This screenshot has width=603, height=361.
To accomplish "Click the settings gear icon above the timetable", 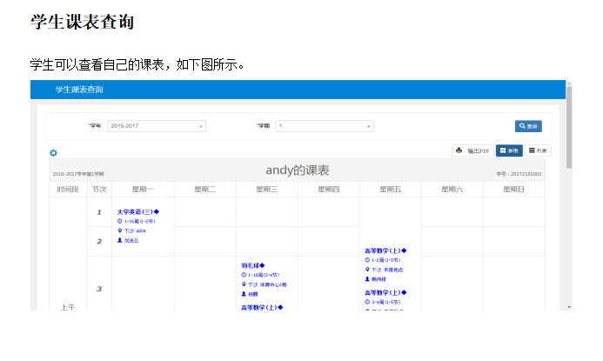I will pos(53,153).
